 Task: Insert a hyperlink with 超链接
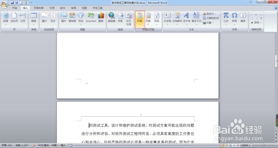pyautogui.click(x=111, y=18)
